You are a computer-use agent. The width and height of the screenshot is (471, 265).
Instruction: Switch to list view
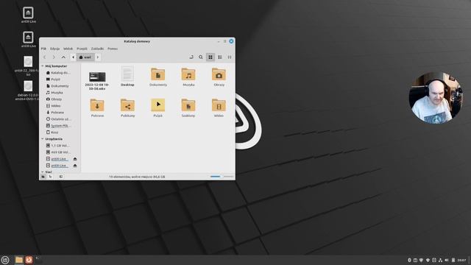pos(220,57)
